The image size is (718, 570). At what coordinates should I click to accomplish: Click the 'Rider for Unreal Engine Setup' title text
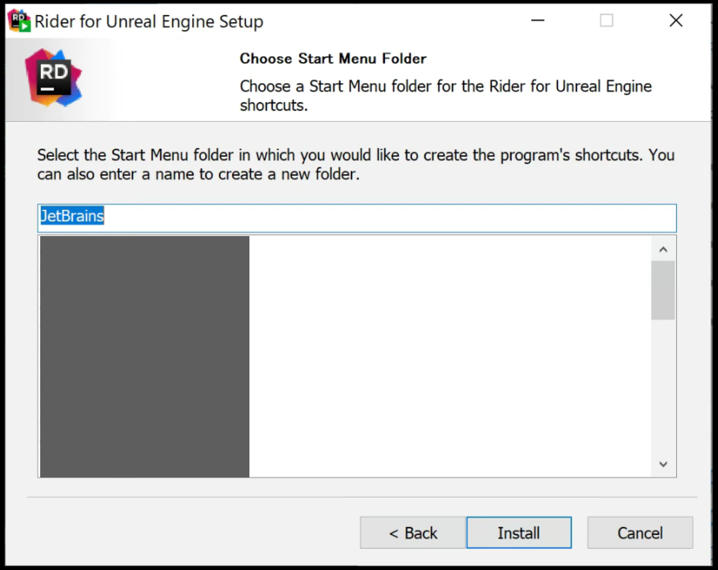149,21
